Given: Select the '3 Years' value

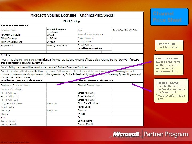Looking at the screenshot, I should [x=51, y=42].
